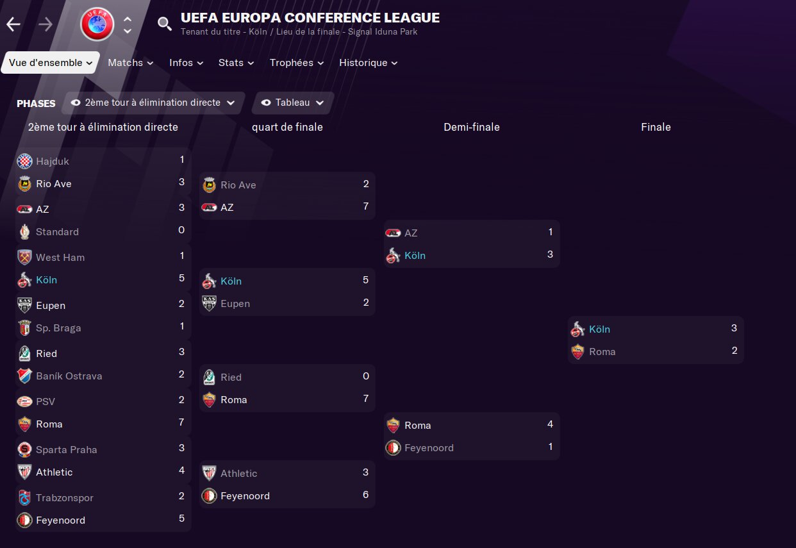The width and height of the screenshot is (796, 548).
Task: Click the Köln team name in the Finale
Action: pos(599,329)
